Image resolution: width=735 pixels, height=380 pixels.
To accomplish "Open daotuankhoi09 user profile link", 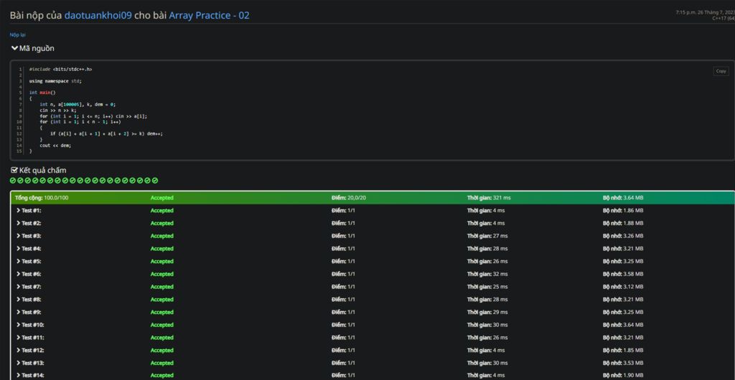I will point(98,15).
